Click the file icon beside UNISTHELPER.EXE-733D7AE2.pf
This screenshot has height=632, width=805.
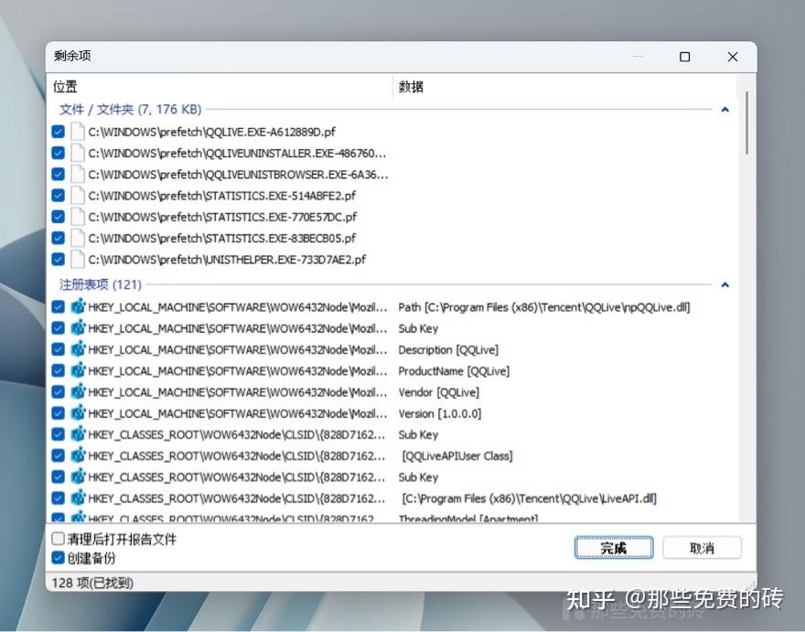[77, 258]
